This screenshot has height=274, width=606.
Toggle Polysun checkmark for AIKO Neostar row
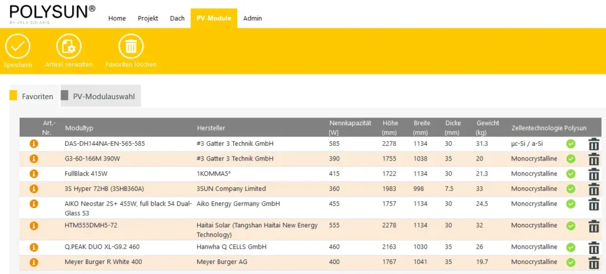coord(570,204)
